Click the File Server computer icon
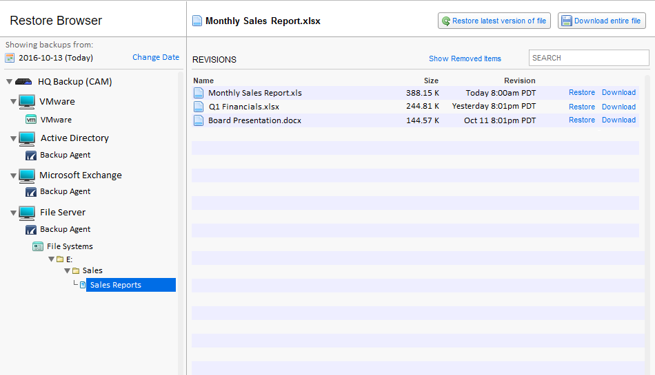The image size is (655, 375). point(27,213)
